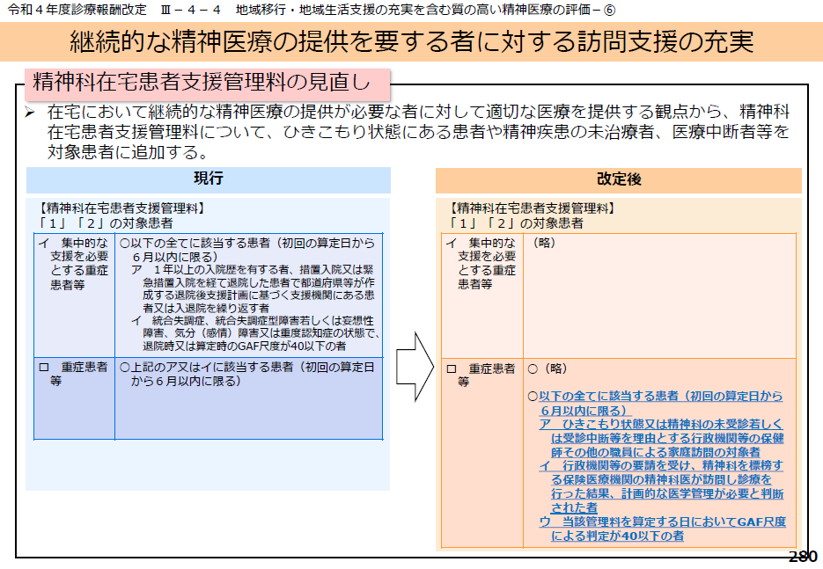823x569 pixels.
Task: Click the orange main title banner
Action: [411, 42]
